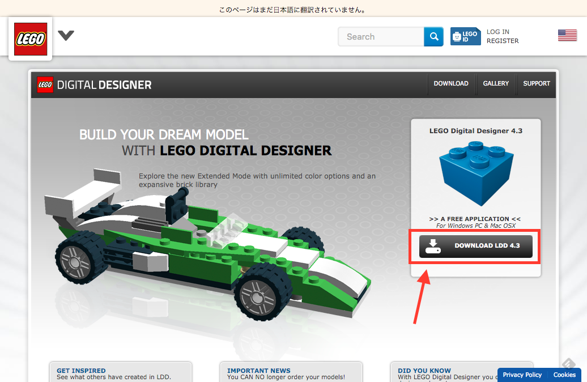The width and height of the screenshot is (587, 382).
Task: Open the IMPORTANT NEWS panel
Action: coord(291,372)
